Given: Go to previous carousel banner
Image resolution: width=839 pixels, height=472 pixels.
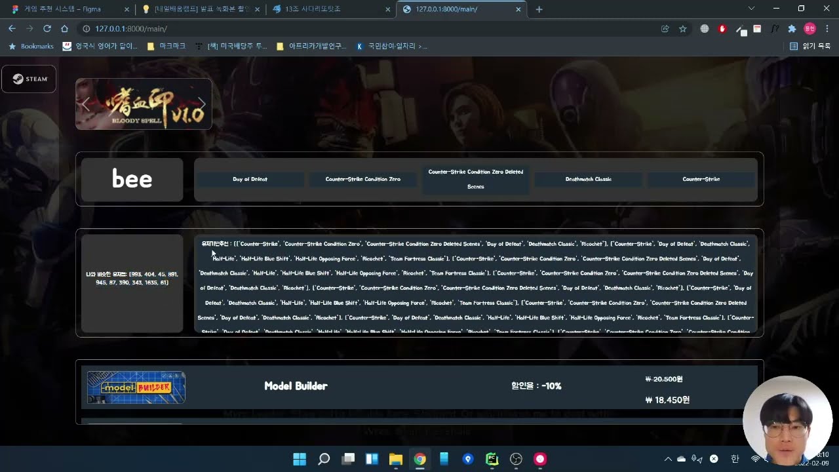Looking at the screenshot, I should point(85,104).
